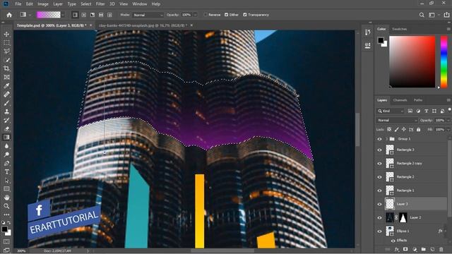The image size is (452, 254).
Task: Open the Search icon in options bar
Action: (x=422, y=15)
